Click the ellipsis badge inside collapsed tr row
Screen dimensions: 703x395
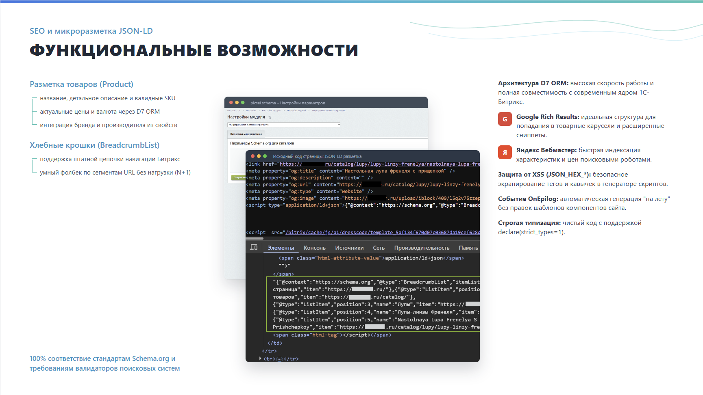coord(279,359)
